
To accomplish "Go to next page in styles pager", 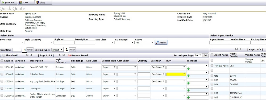I will (60, 55).
